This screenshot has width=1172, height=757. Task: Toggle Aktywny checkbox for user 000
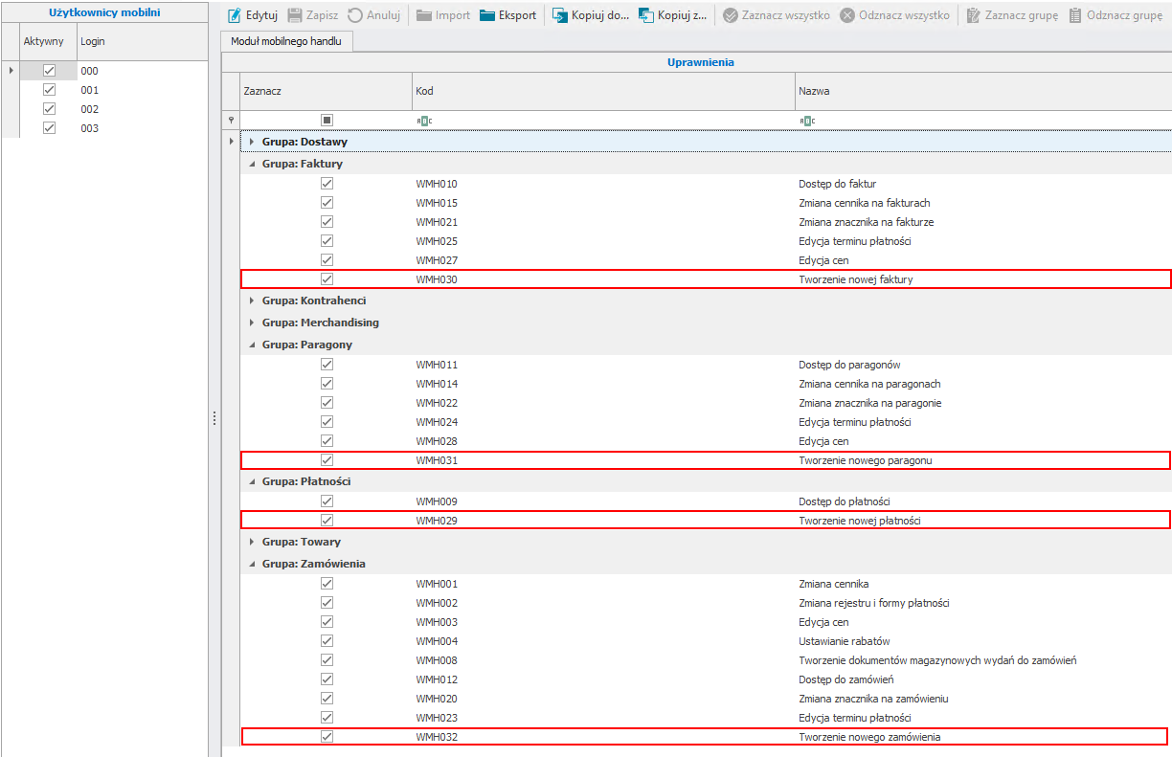50,71
